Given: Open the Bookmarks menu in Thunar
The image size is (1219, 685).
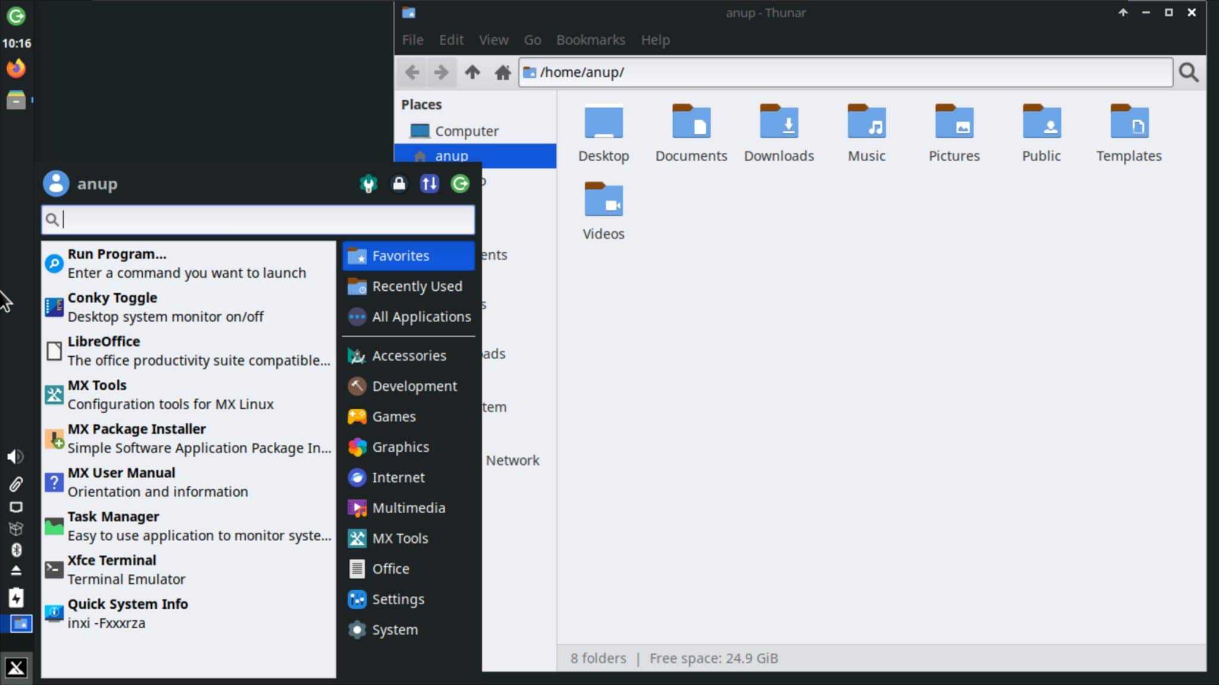Looking at the screenshot, I should [590, 40].
